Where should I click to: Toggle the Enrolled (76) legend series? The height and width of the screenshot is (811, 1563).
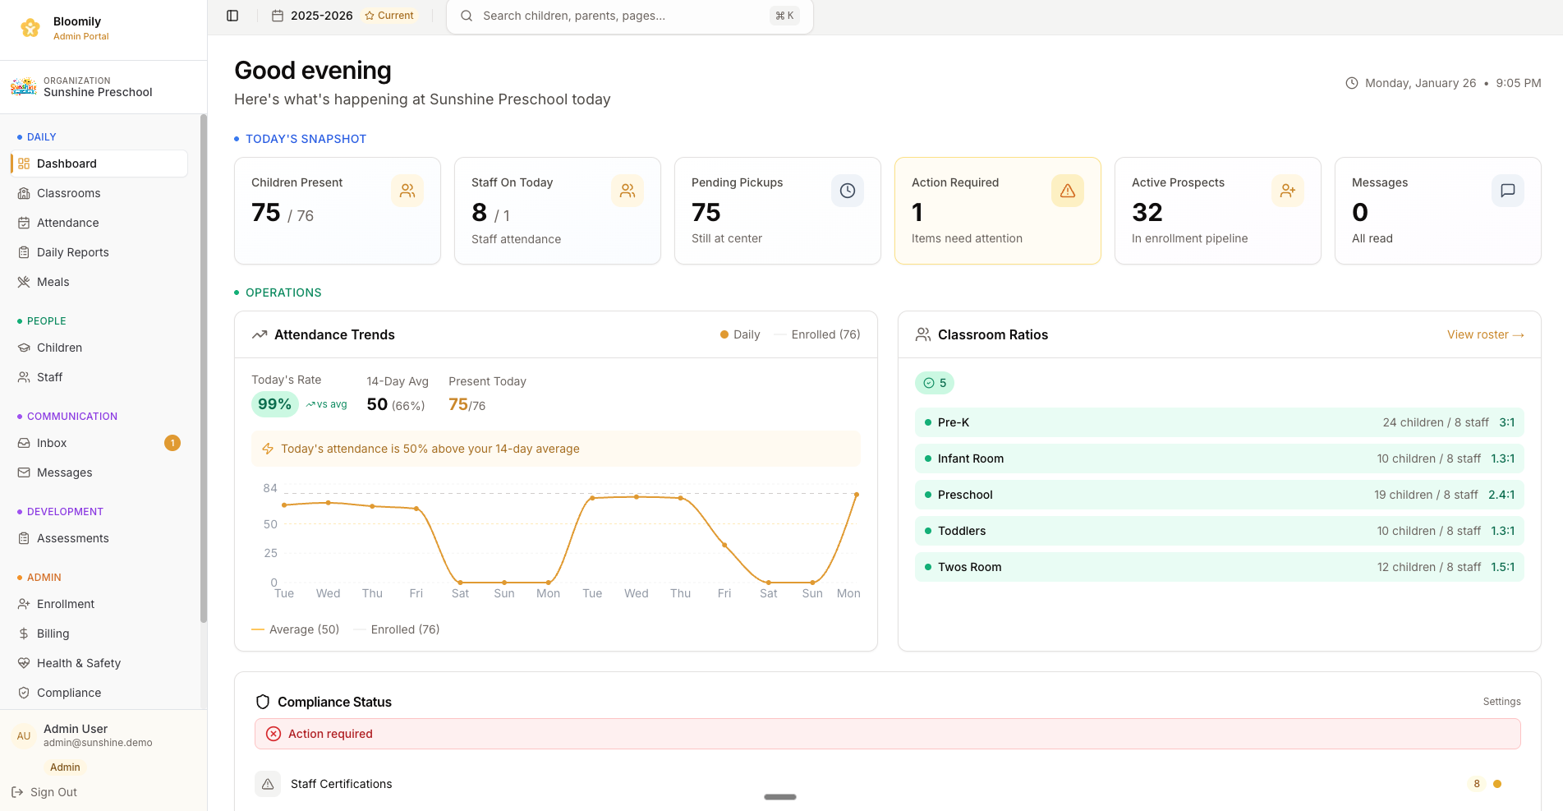(x=817, y=334)
